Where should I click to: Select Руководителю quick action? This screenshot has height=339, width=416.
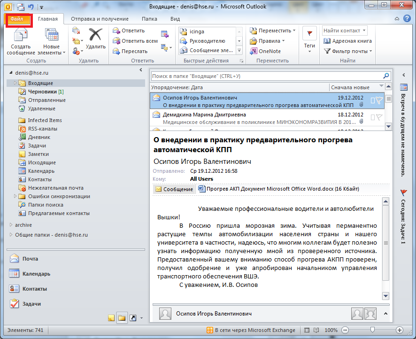tap(207, 41)
